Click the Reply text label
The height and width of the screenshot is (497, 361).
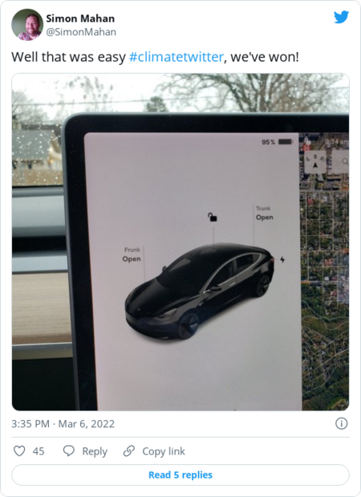pyautogui.click(x=95, y=451)
